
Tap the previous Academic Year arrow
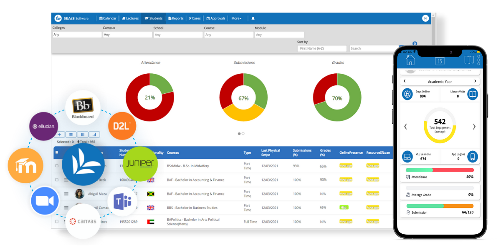coord(405,81)
